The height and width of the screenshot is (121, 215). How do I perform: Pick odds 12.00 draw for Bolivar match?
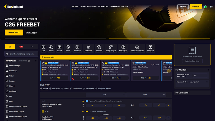(106, 118)
